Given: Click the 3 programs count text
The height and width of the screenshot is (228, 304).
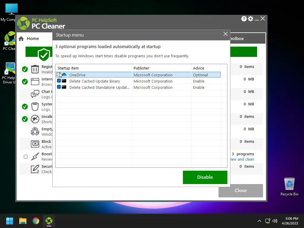Looking at the screenshot, I should click(243, 154).
